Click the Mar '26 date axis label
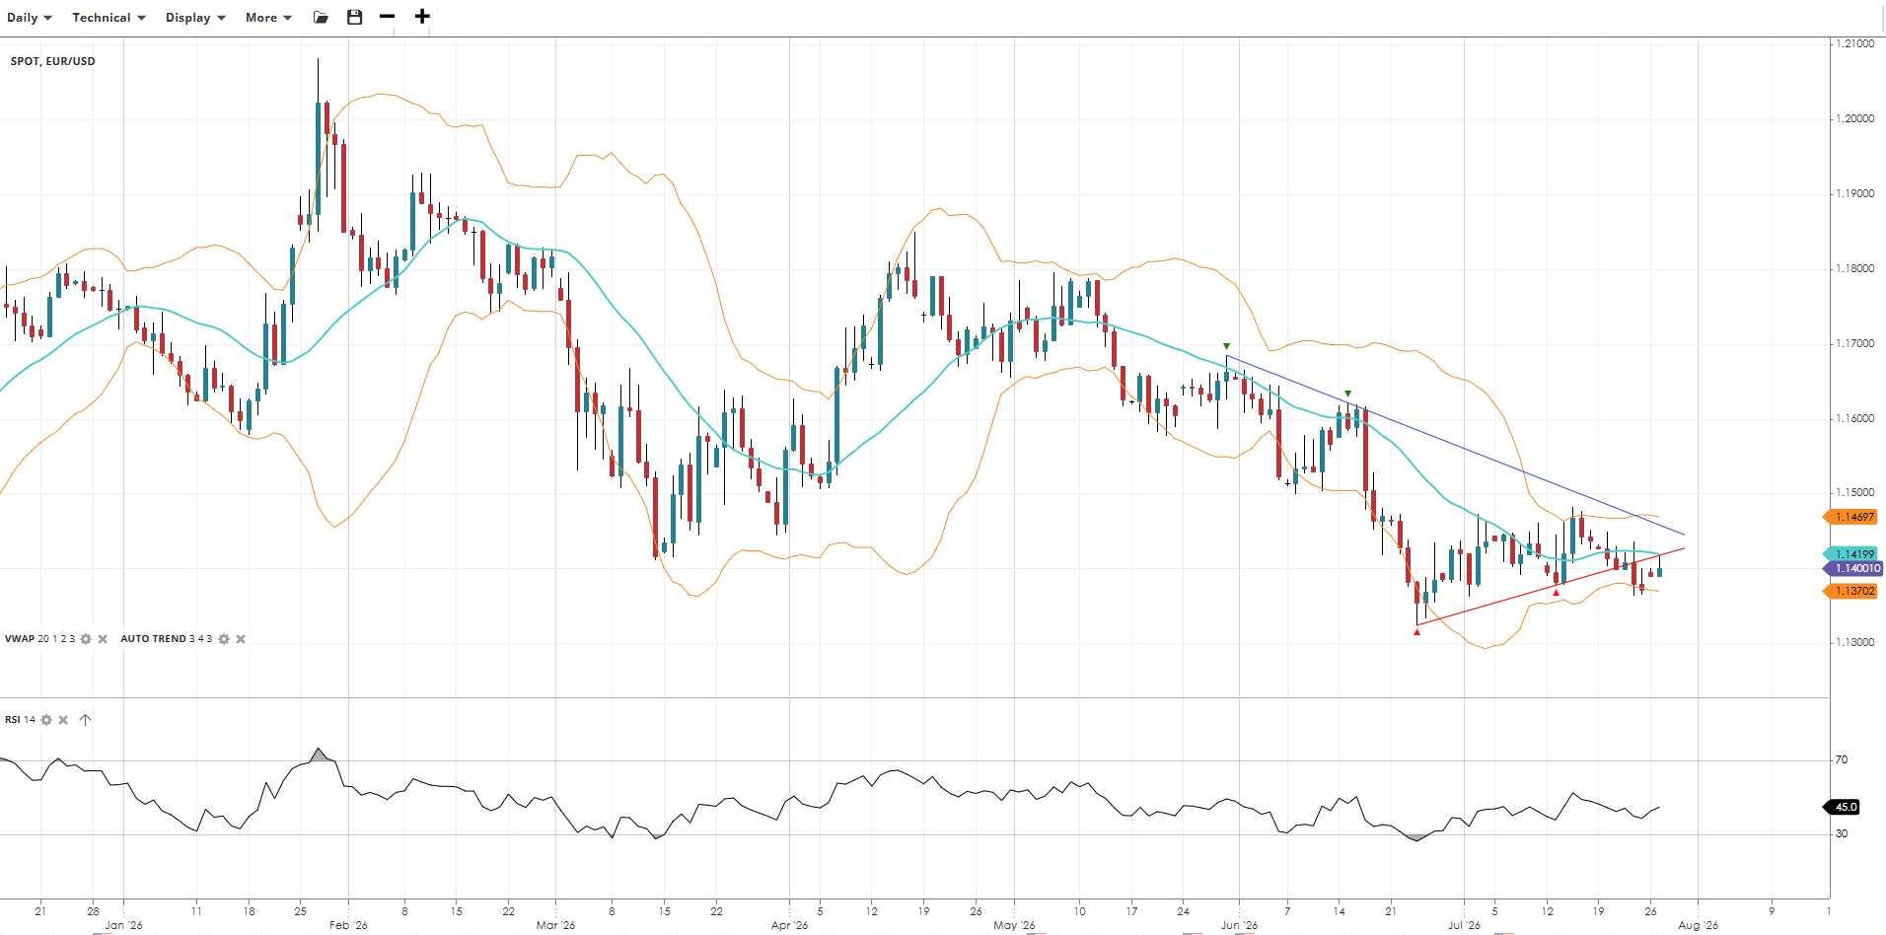The height and width of the screenshot is (935, 1886). pyautogui.click(x=555, y=925)
